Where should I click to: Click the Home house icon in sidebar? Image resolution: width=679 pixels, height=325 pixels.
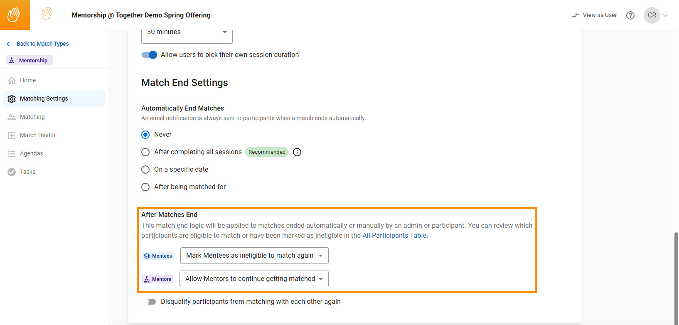tap(12, 80)
